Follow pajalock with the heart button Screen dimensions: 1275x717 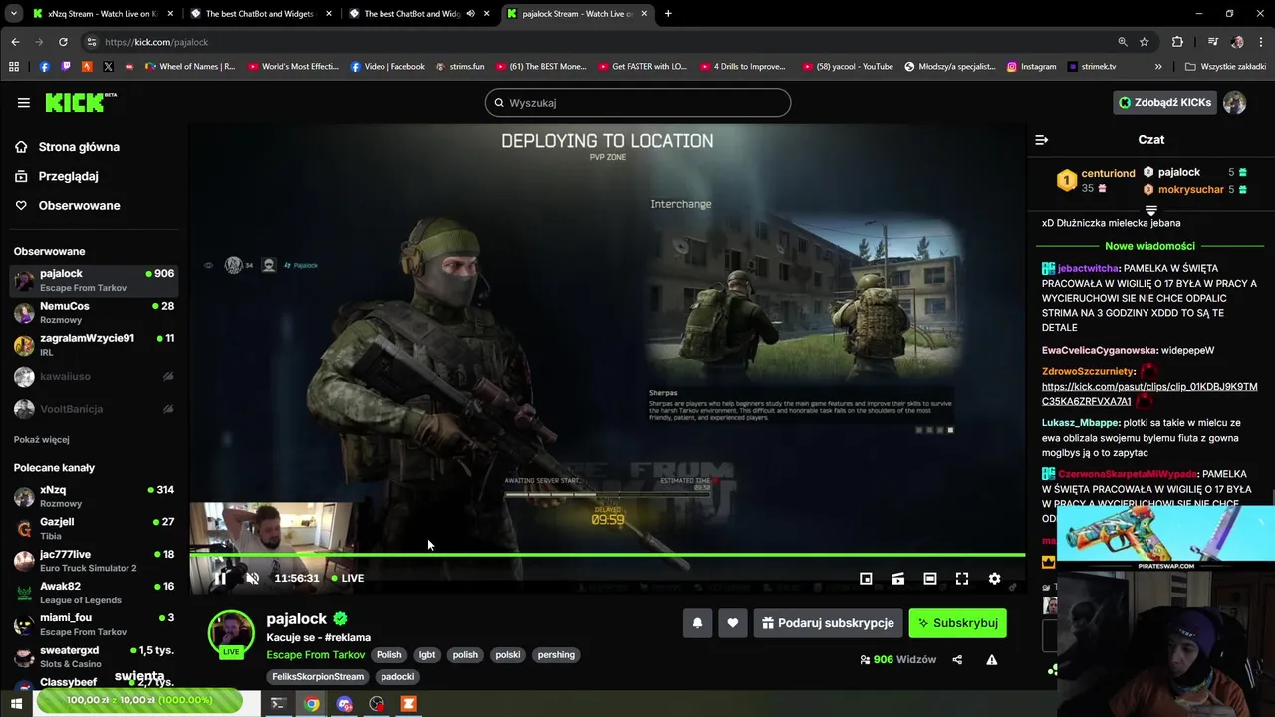pyautogui.click(x=732, y=623)
